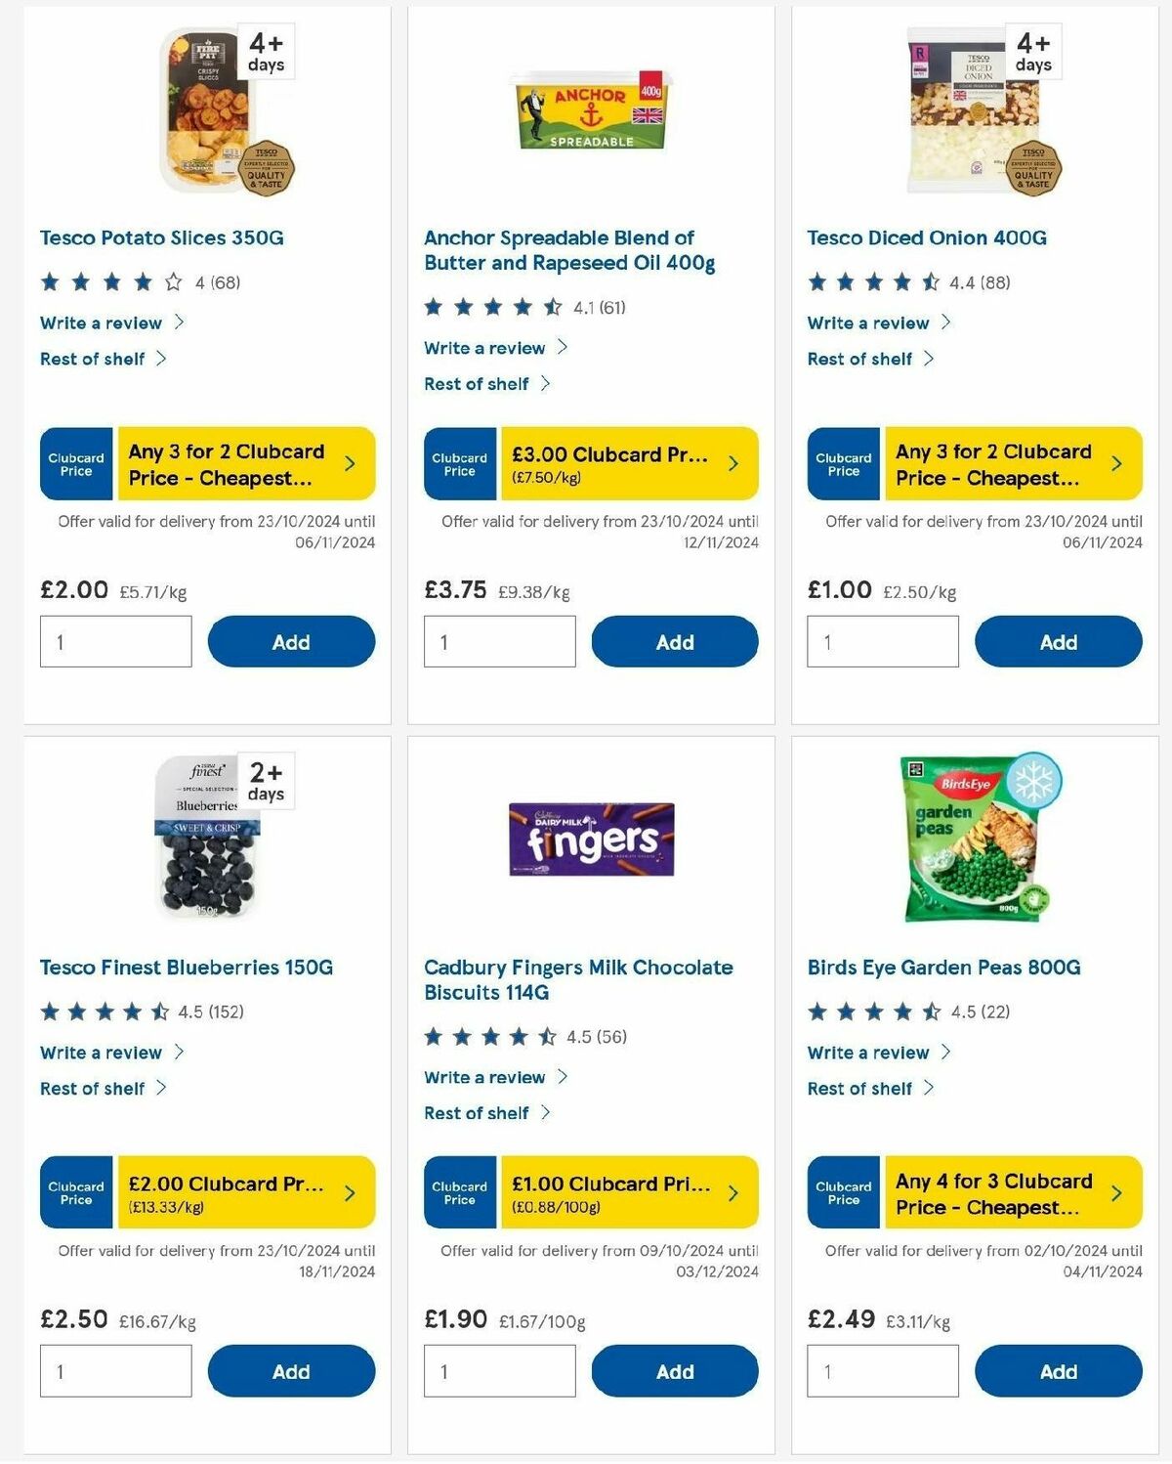Click the quantity field for Tesco Diced Onion
The image size is (1172, 1464).
(x=882, y=641)
